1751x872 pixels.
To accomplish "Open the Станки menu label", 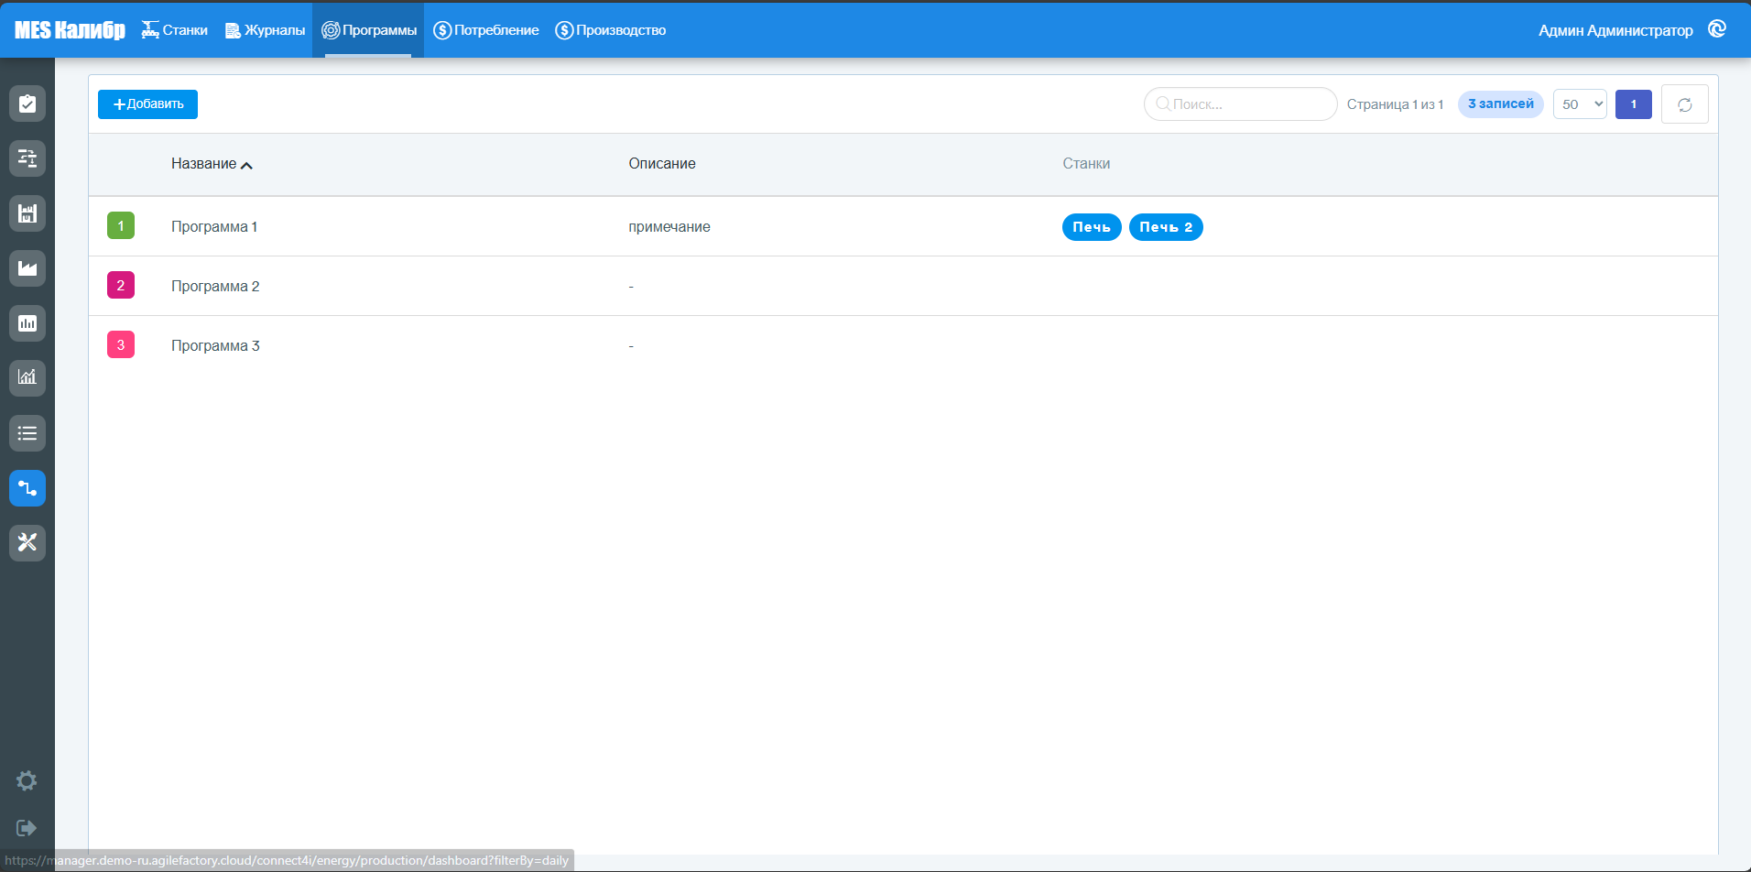I will click(185, 30).
